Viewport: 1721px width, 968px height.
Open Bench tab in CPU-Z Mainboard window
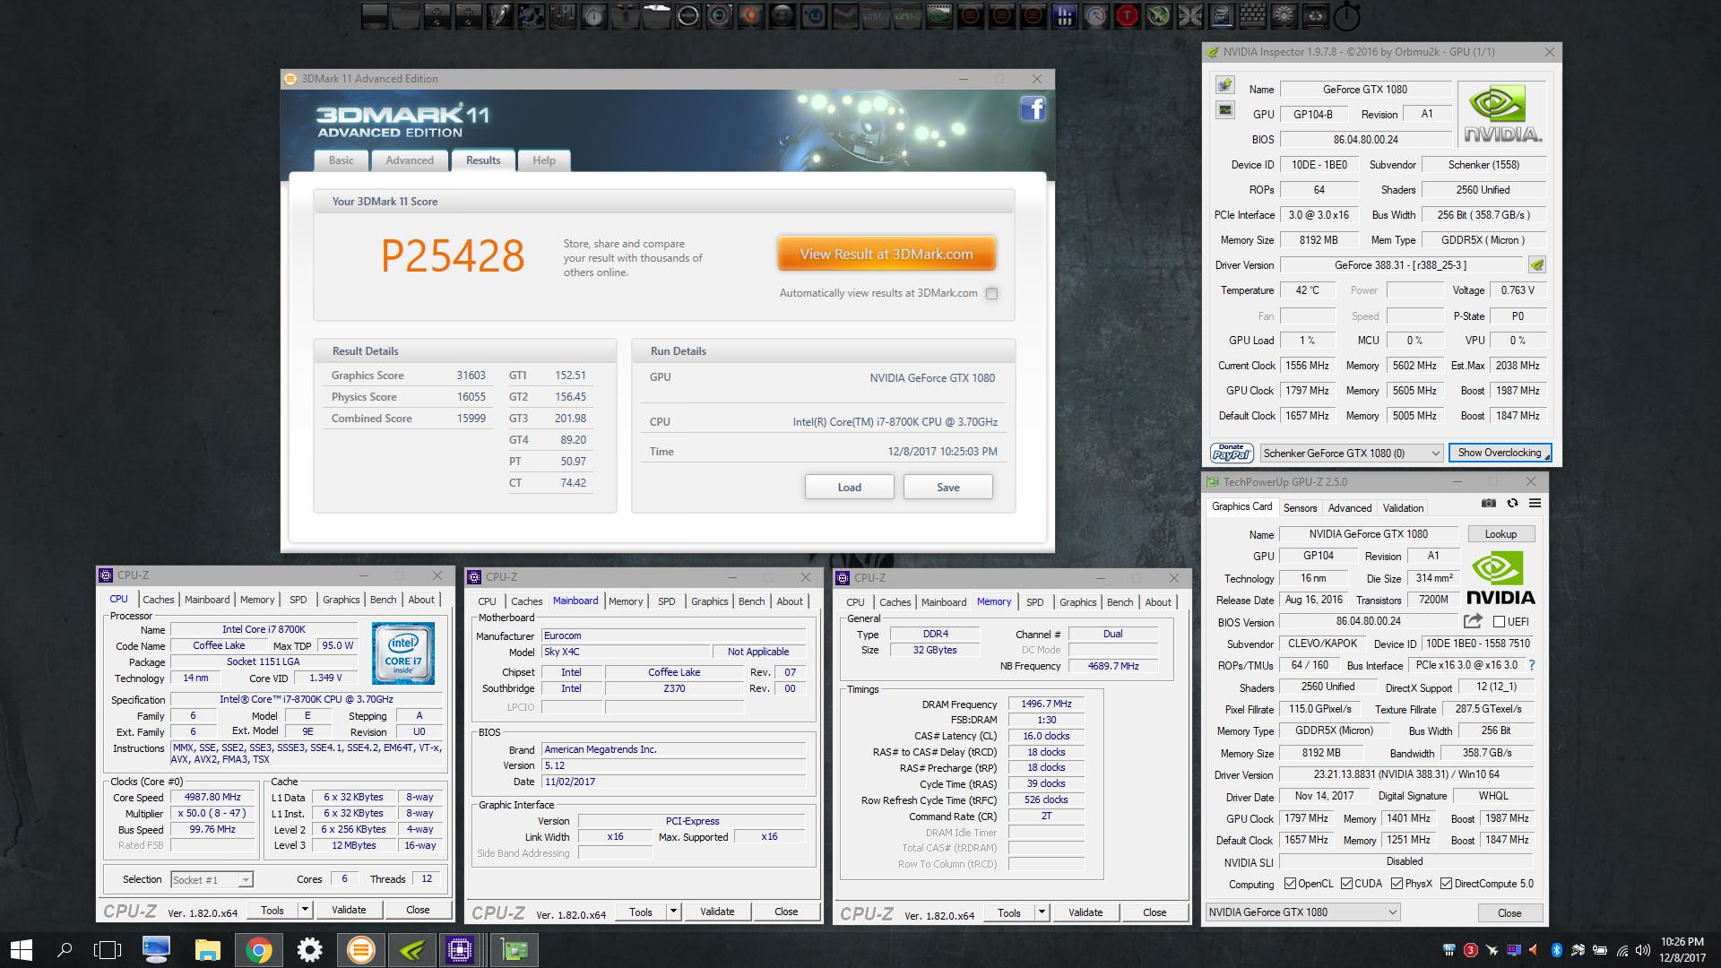point(751,601)
